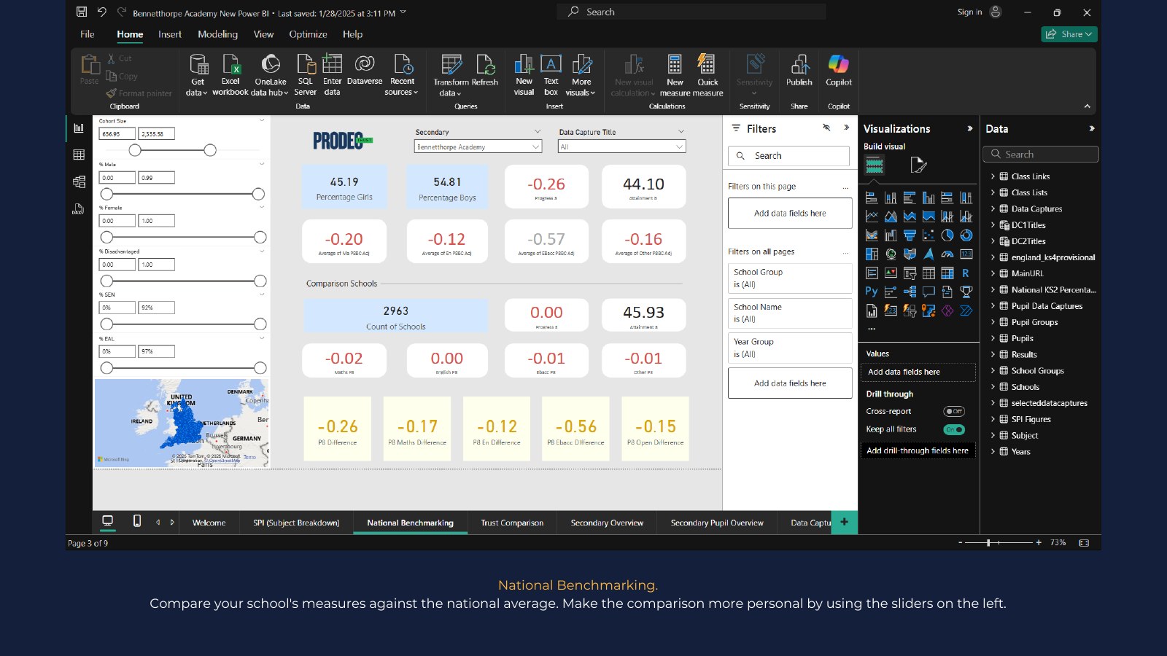
Task: Refresh the report data
Action: 485,70
